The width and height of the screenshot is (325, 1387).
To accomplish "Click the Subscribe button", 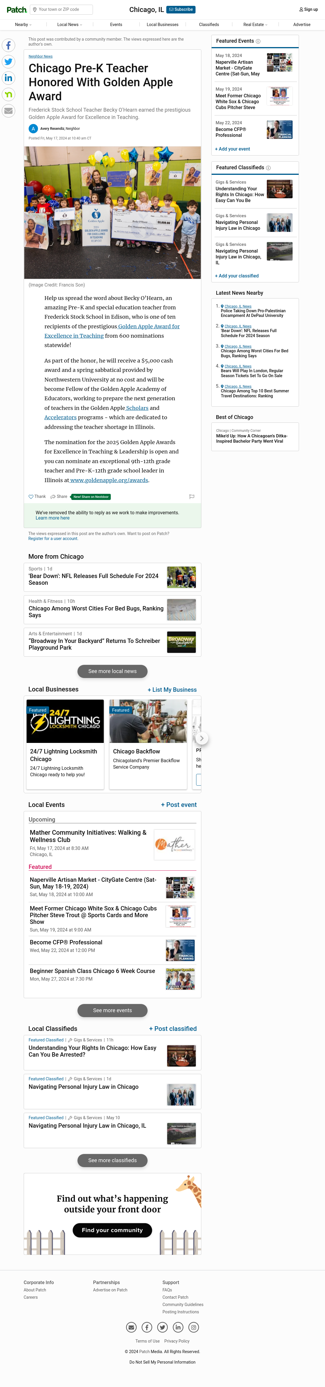I will click(x=181, y=10).
